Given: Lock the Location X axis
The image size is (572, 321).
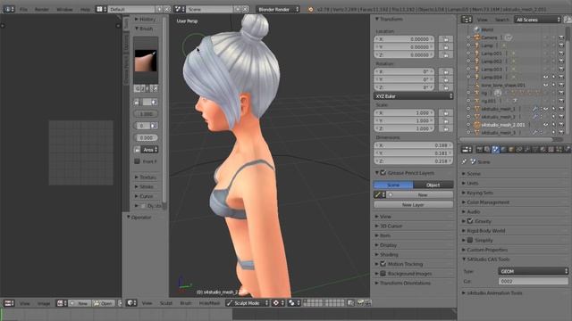Looking at the screenshot, I should click(x=446, y=39).
